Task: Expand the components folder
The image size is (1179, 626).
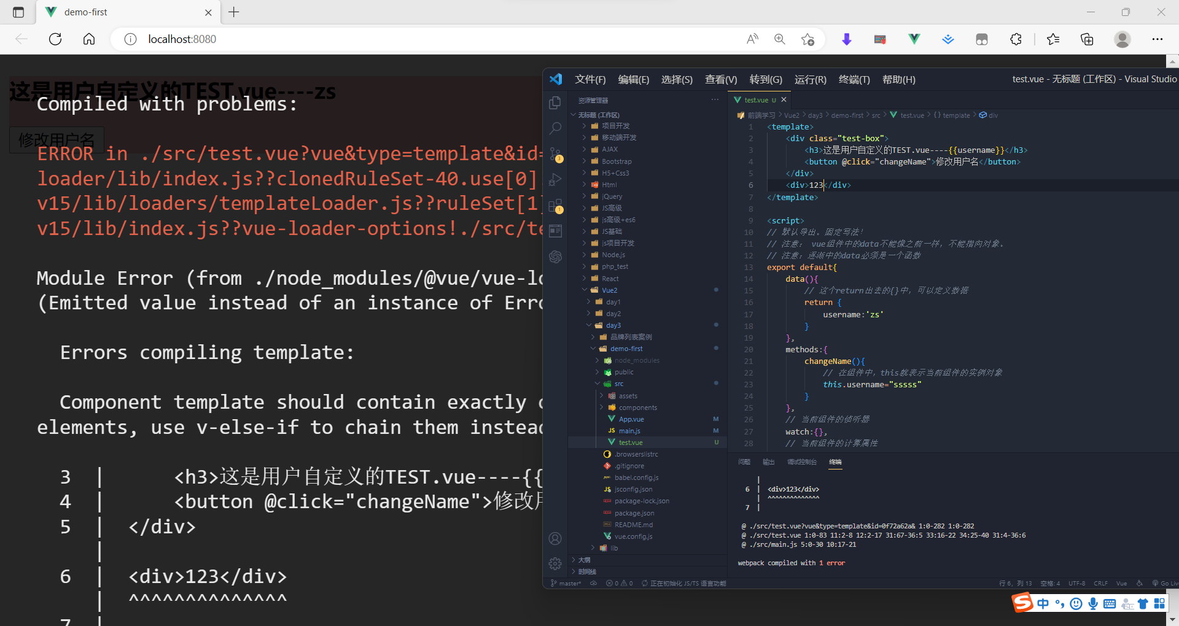Action: click(602, 407)
